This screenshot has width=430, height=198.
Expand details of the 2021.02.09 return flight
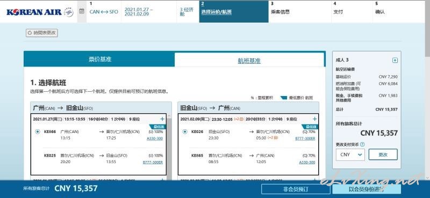pos(314,119)
